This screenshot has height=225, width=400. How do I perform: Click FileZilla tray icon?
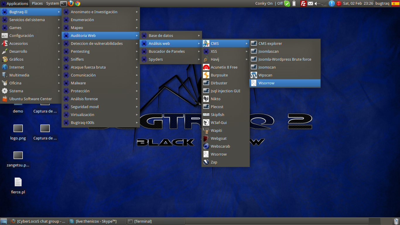coord(303,4)
